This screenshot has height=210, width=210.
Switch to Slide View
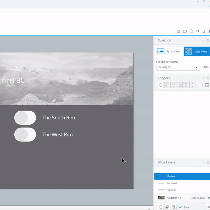pos(197,51)
